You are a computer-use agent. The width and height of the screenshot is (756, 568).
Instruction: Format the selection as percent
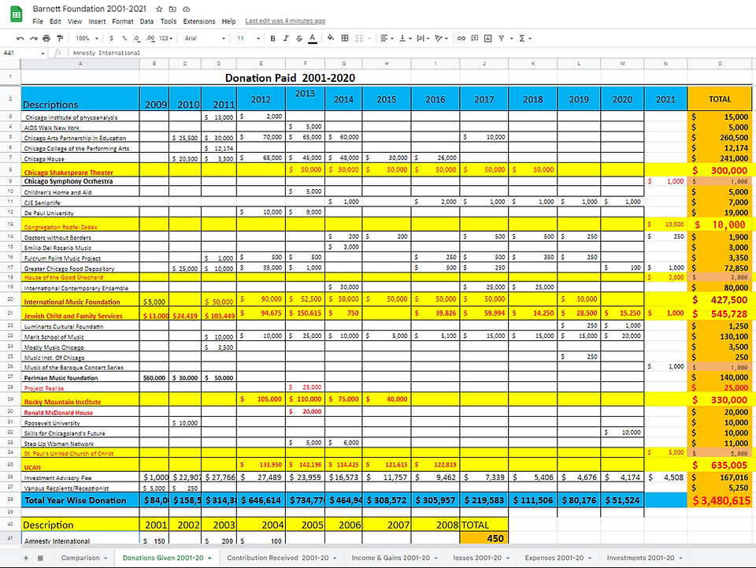[124, 38]
